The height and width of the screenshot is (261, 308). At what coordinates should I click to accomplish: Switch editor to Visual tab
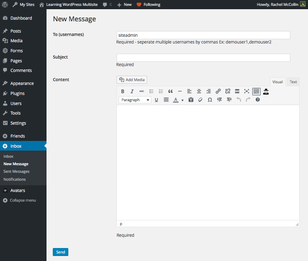click(277, 82)
